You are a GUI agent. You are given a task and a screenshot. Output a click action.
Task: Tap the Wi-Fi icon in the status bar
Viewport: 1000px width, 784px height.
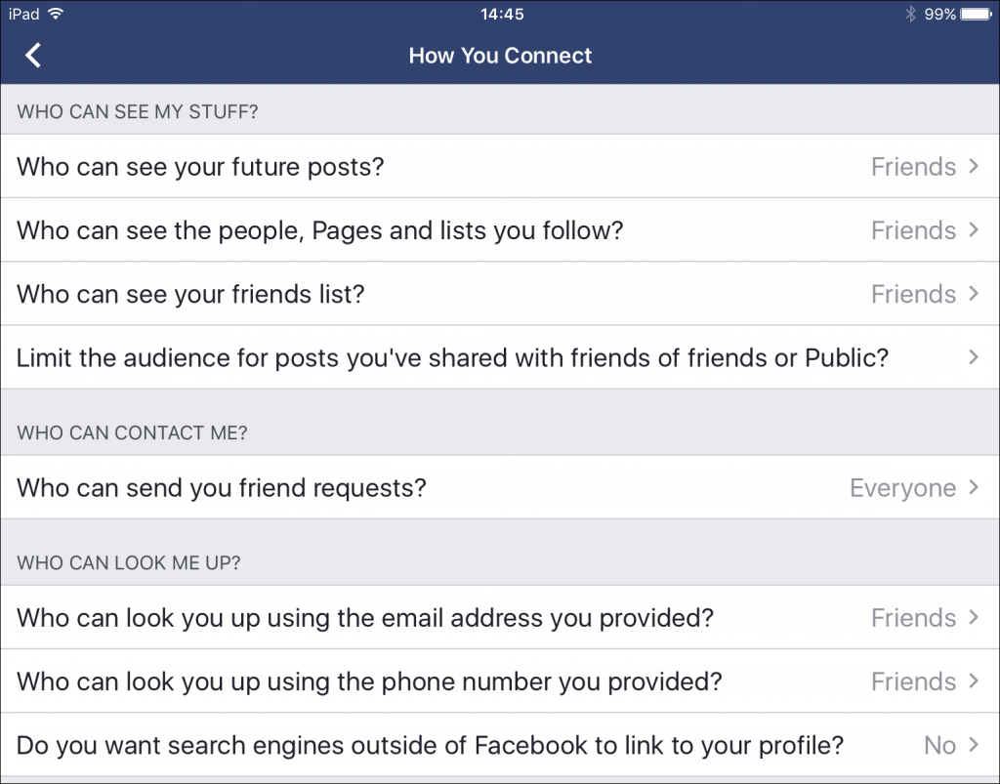click(x=56, y=14)
